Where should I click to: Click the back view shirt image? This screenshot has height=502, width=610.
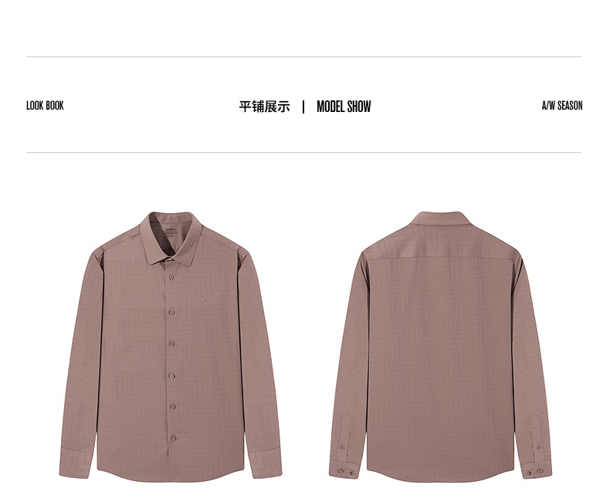440,347
